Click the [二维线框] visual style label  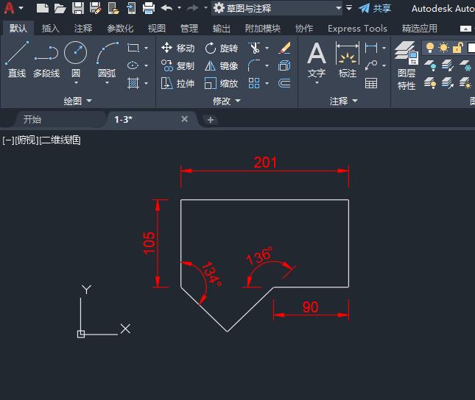tap(60, 140)
